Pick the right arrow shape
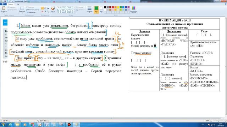The height and width of the screenshot is (127, 227). point(68,10)
